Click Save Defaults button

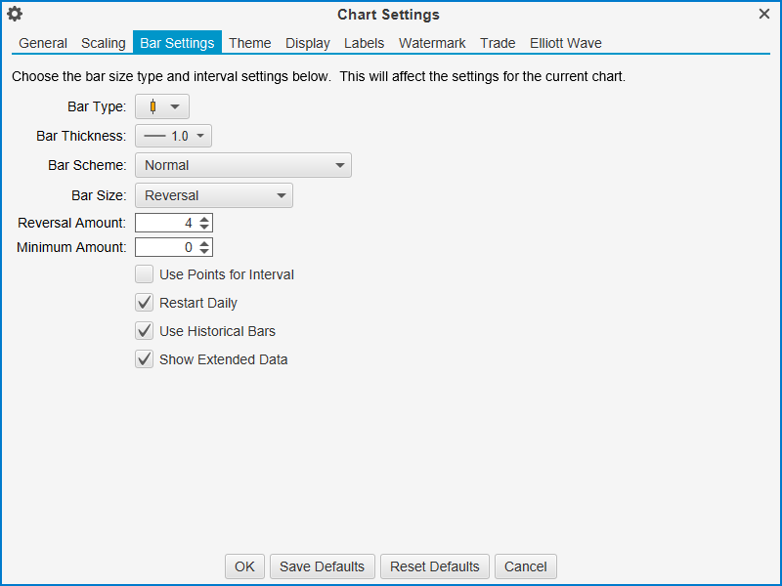[322, 566]
